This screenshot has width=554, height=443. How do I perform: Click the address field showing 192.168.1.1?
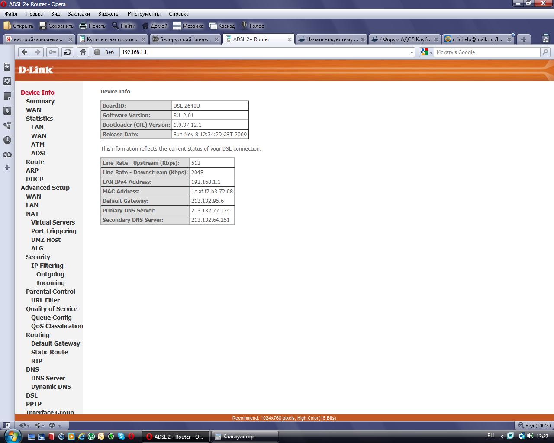(x=264, y=52)
